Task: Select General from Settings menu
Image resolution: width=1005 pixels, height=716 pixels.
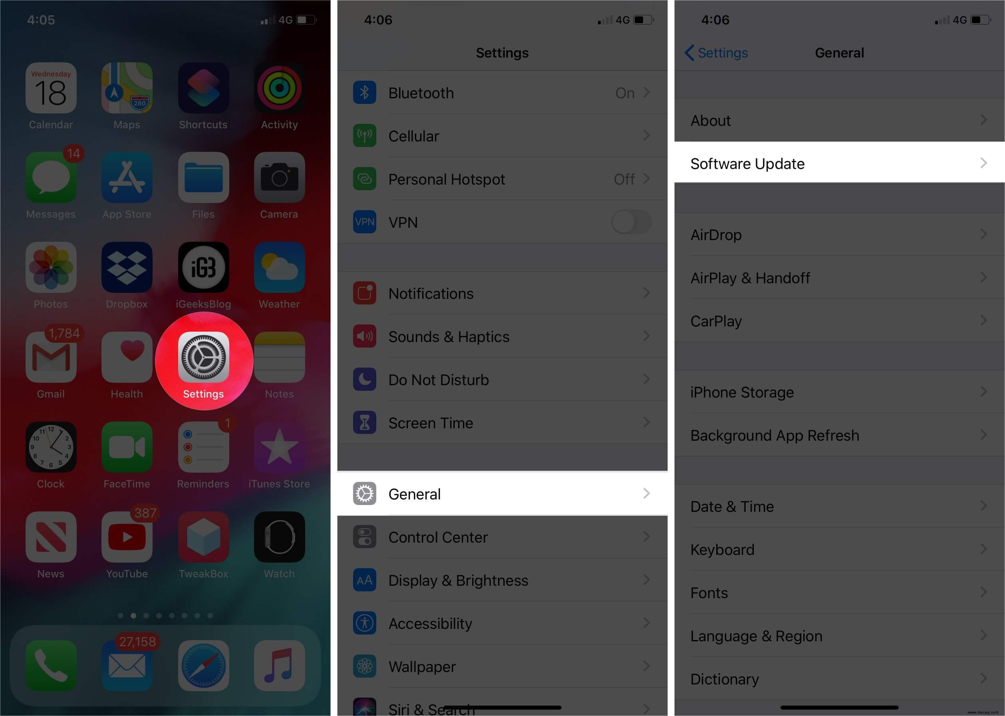Action: [x=502, y=493]
